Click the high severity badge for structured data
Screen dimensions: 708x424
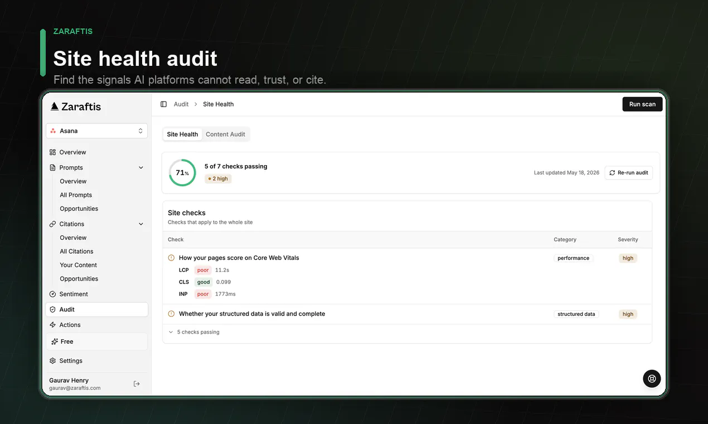(x=628, y=314)
